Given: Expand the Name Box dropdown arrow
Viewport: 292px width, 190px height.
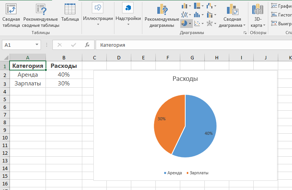Looking at the screenshot, I should coord(37,45).
